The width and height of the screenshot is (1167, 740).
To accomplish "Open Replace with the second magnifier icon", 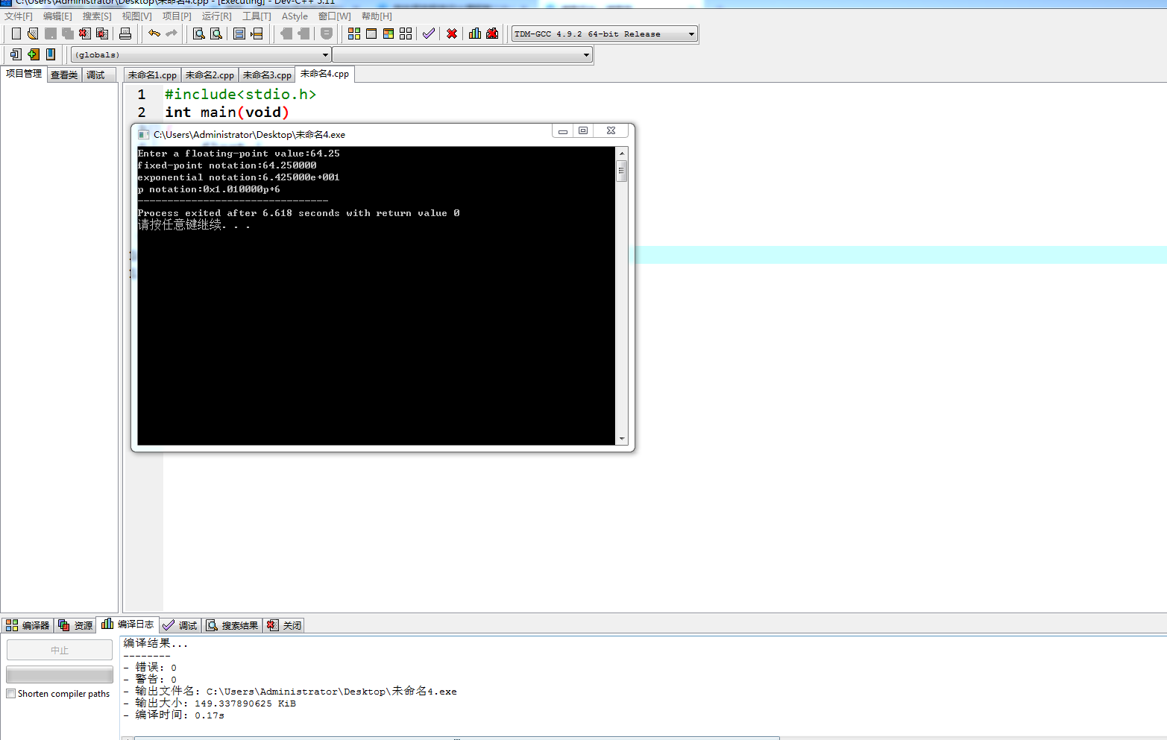I will pos(216,34).
